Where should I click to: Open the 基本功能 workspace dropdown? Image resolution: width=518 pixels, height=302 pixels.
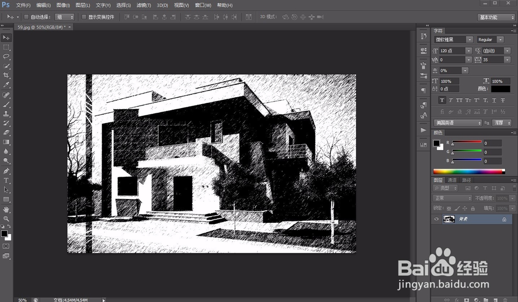(496, 17)
